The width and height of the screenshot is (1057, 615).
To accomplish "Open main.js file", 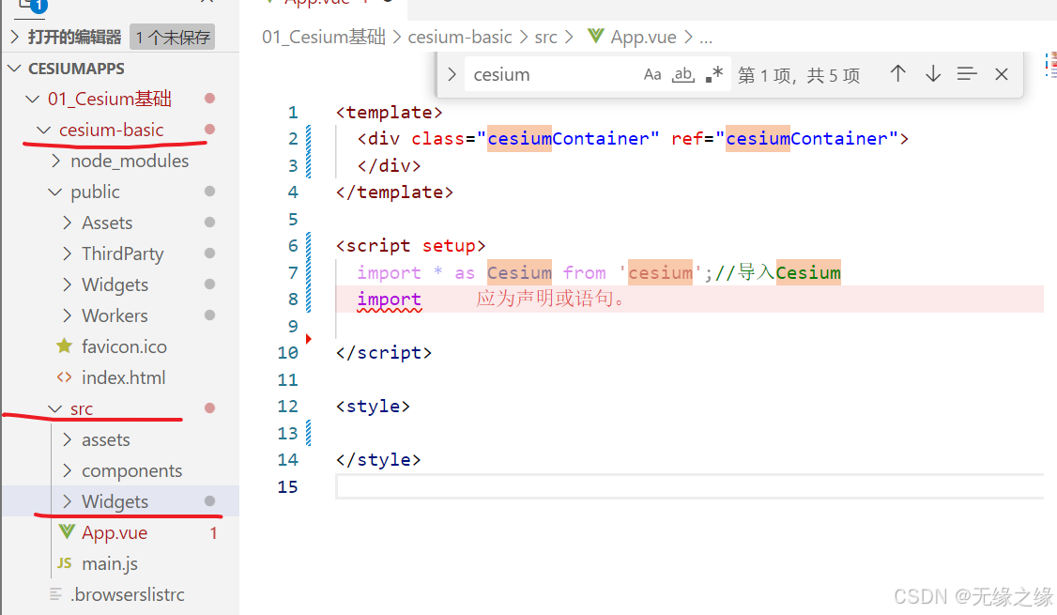I will click(109, 563).
